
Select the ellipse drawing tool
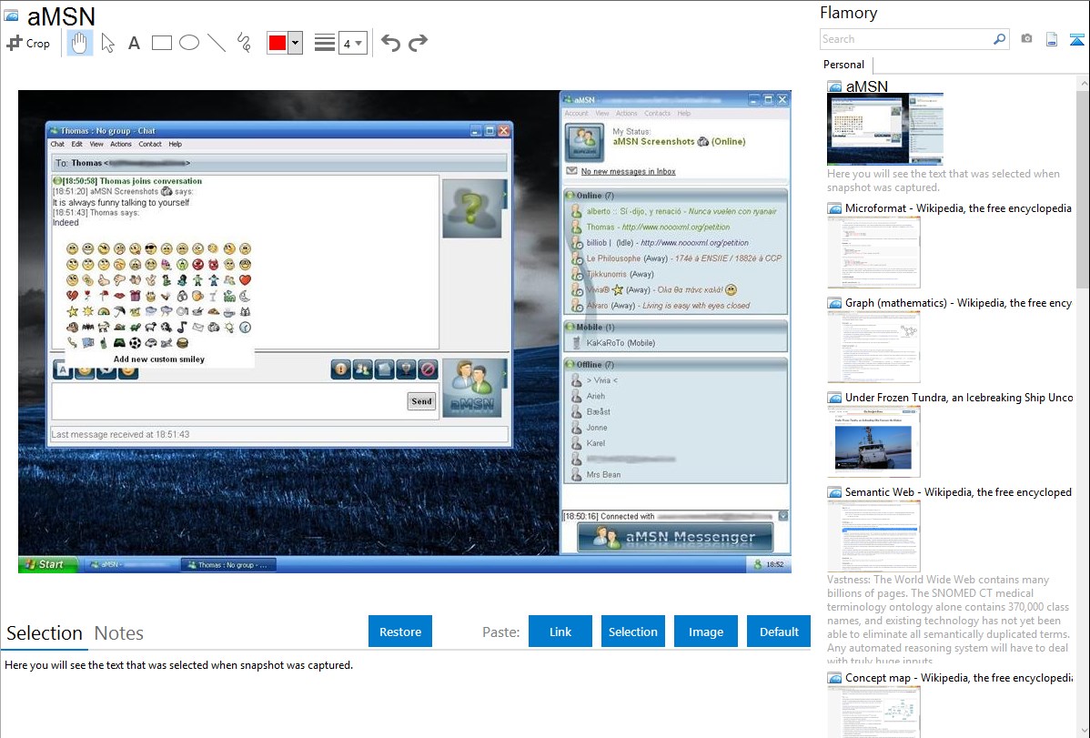(189, 43)
